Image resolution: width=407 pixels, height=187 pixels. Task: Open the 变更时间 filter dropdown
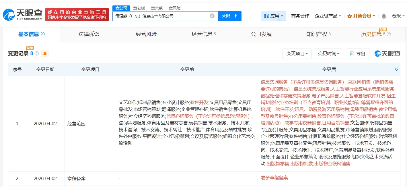point(328,53)
